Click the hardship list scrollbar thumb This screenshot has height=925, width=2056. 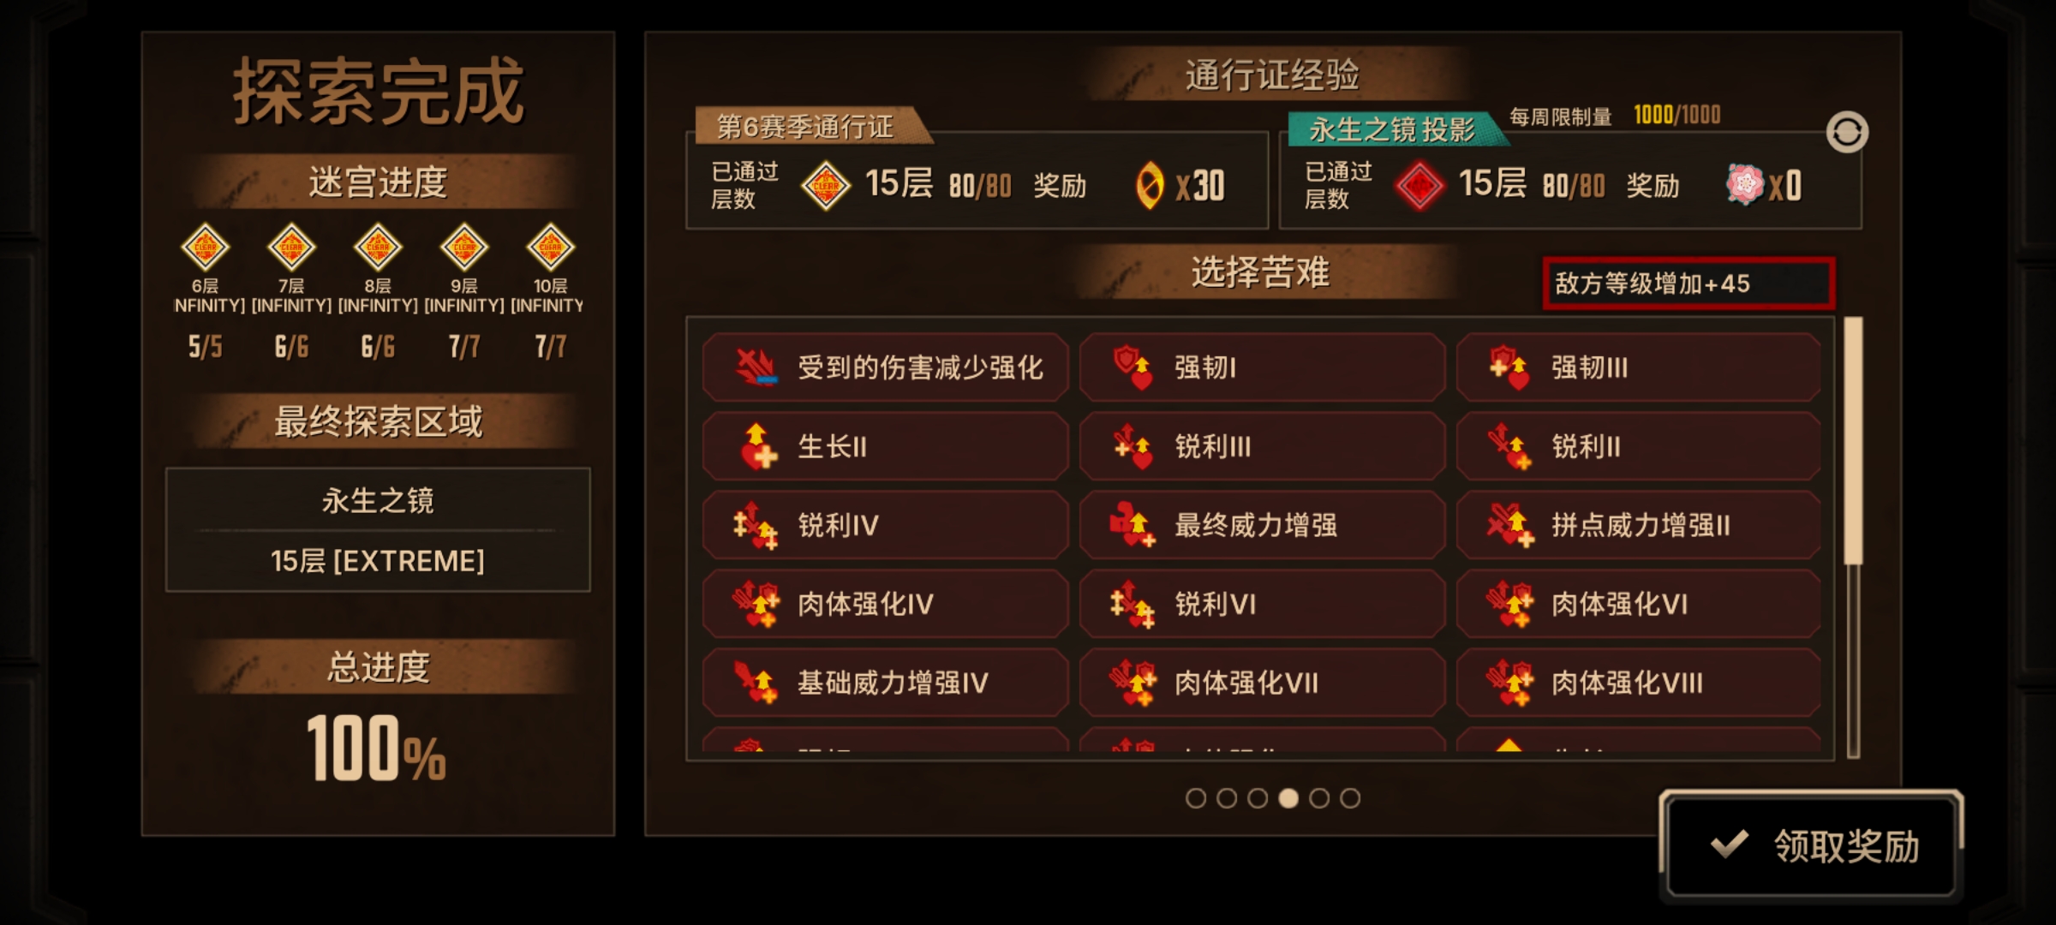1853,440
